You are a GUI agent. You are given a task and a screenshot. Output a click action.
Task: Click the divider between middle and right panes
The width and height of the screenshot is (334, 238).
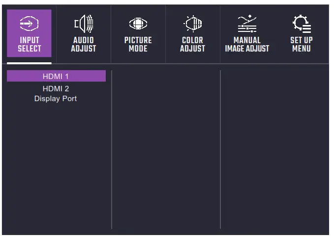click(x=220, y=147)
